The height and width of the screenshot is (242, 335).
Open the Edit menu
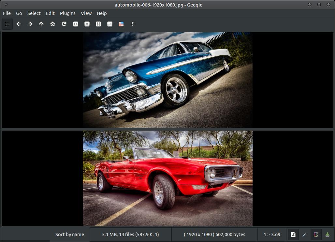pos(50,13)
